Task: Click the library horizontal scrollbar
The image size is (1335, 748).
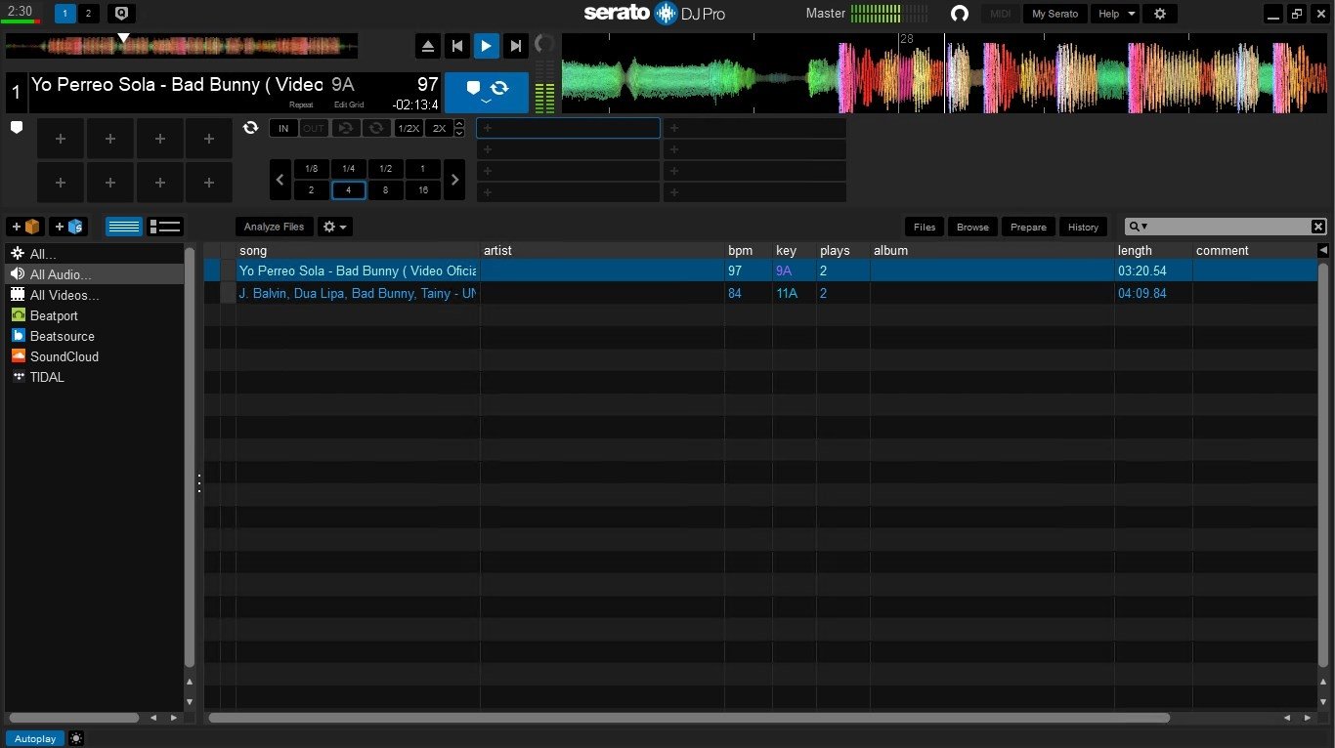Action: [689, 718]
